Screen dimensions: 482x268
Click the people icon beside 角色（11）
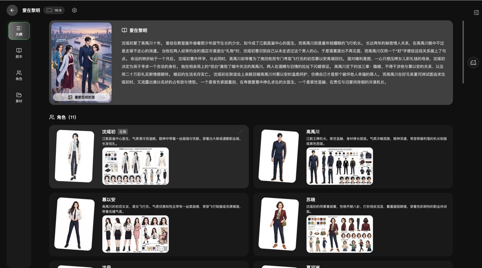pos(52,117)
